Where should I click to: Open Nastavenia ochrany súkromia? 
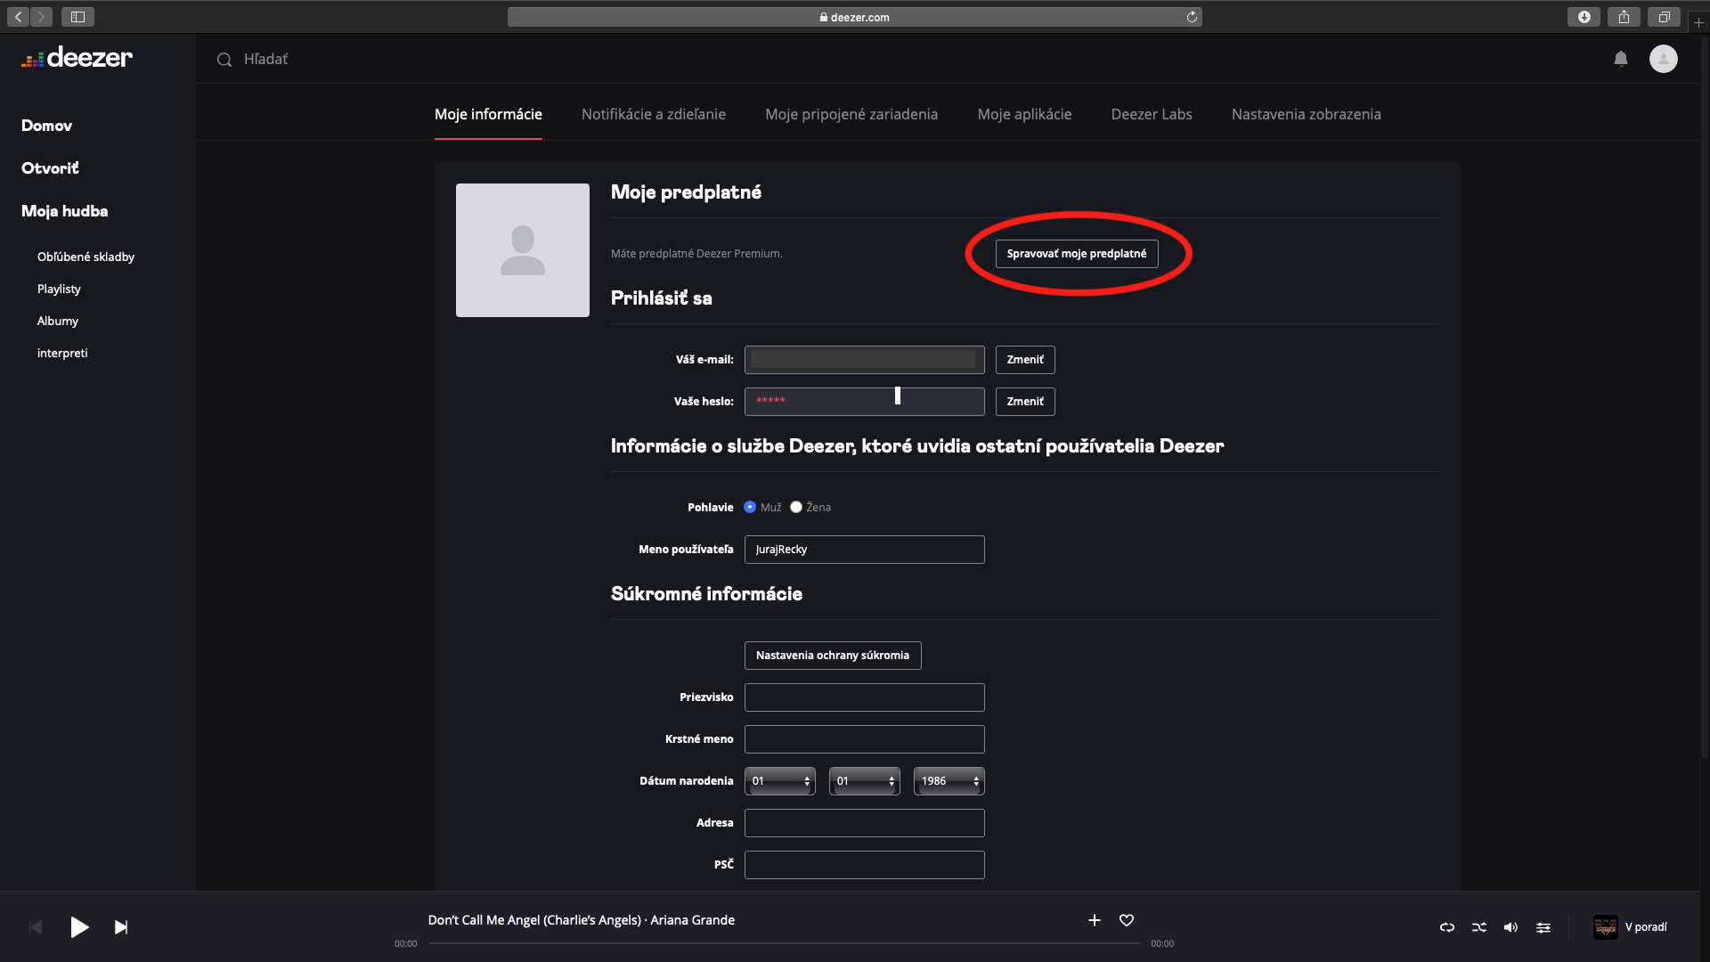[x=833, y=656]
